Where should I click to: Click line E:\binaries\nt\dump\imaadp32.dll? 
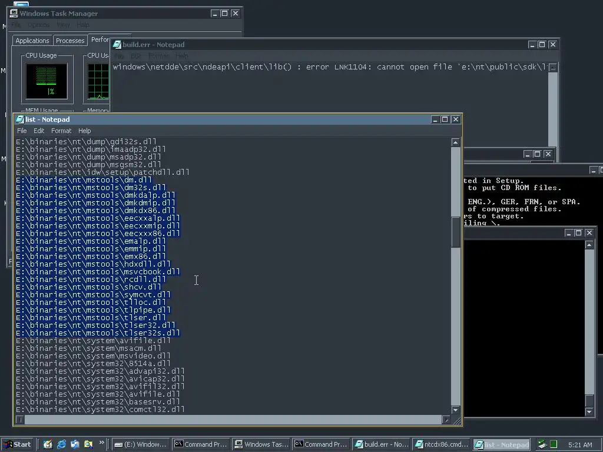pyautogui.click(x=91, y=149)
